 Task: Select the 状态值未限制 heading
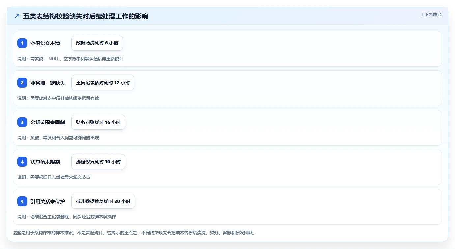tap(45, 162)
